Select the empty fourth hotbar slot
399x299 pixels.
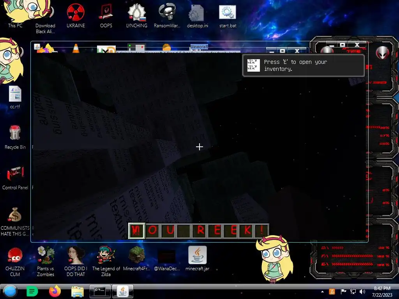(184, 230)
